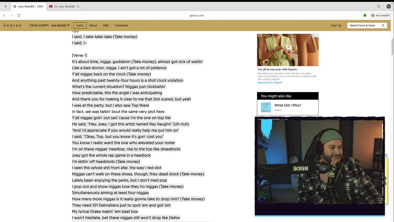Open the CRASH DUMMY - Joey Bada$$ song link
Viewport: 394px width, 222px height.
49,25
